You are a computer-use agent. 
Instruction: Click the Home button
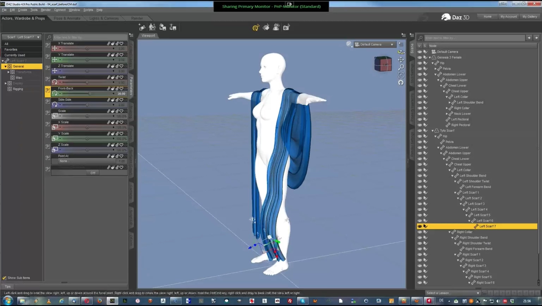pyautogui.click(x=487, y=17)
